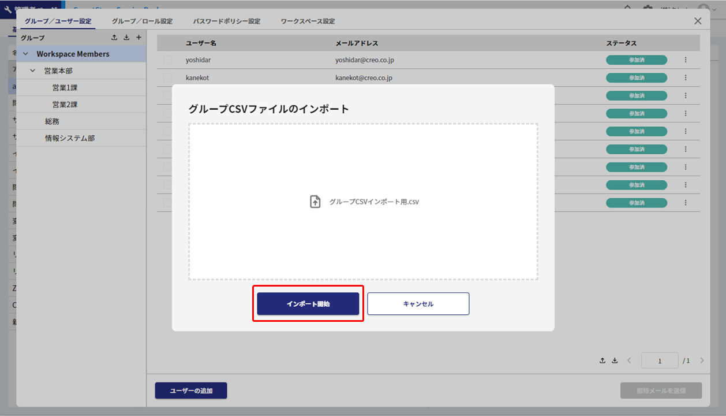Image resolution: width=726 pixels, height=416 pixels.
Task: Go to next page of user list
Action: click(702, 361)
